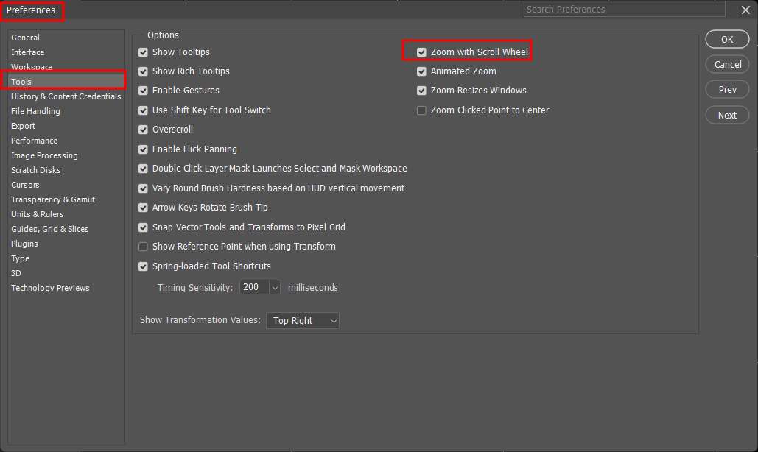Open the Technology Previews category
This screenshot has width=758, height=452.
click(50, 288)
